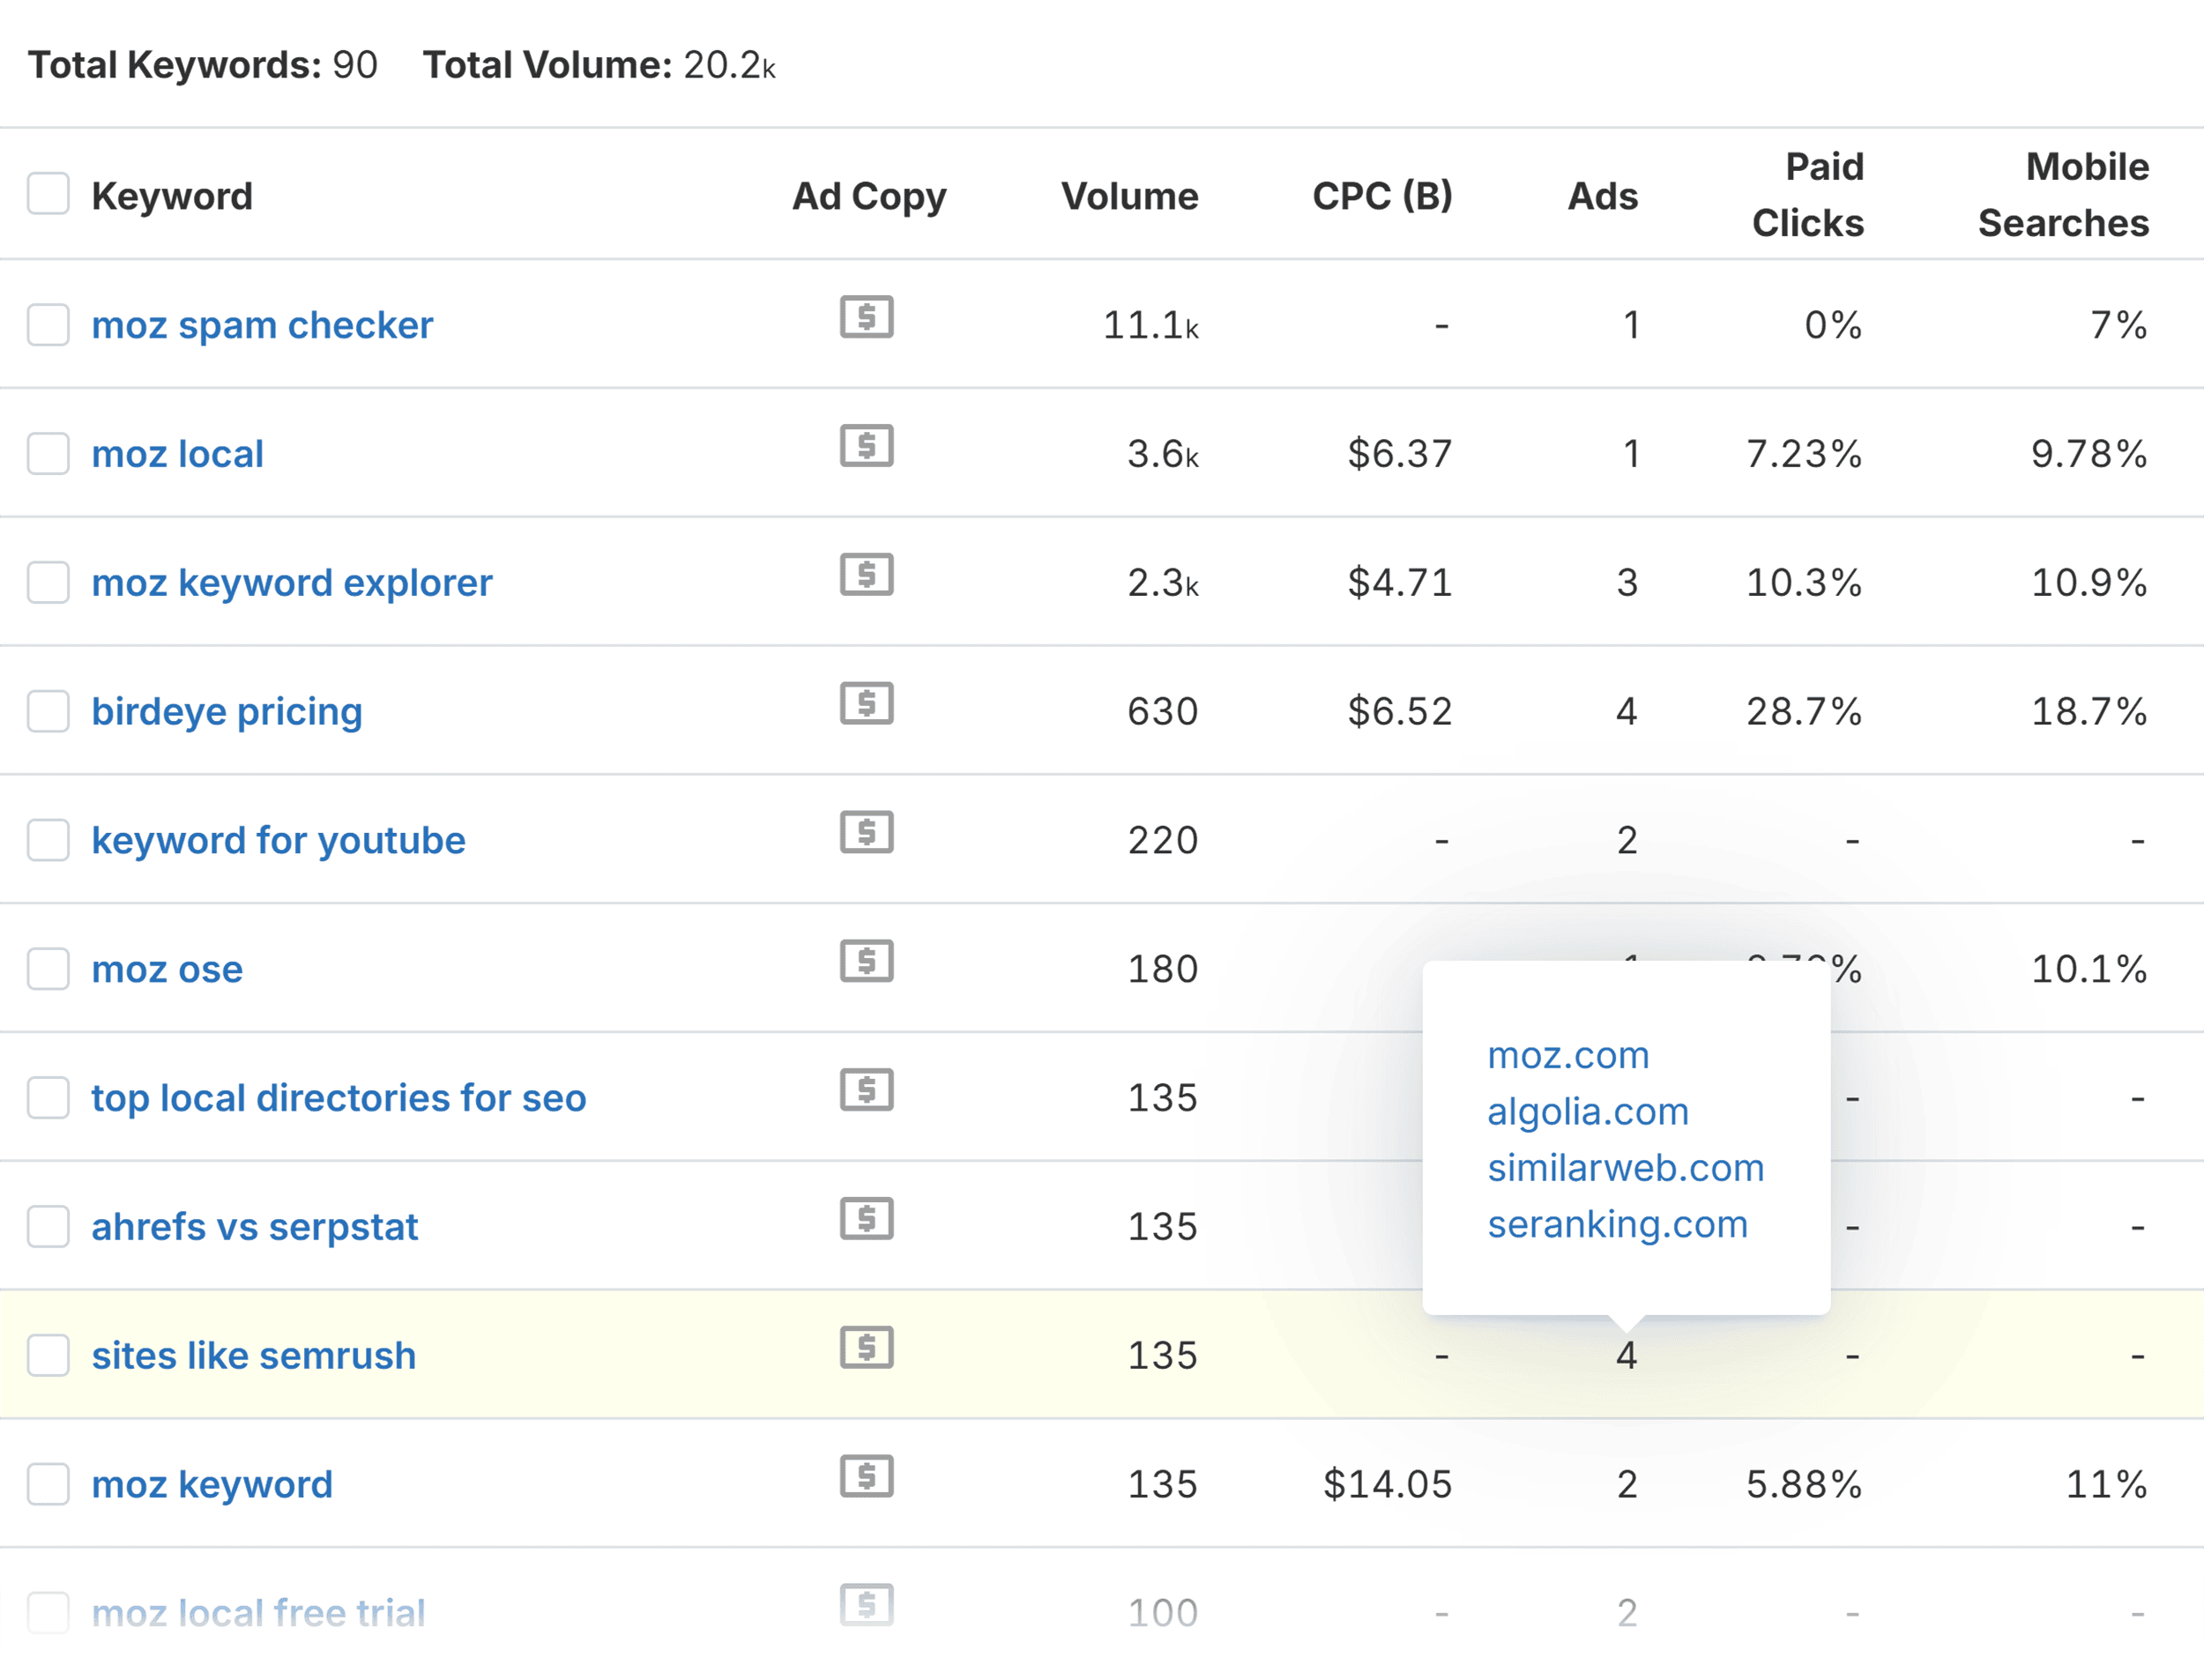Sort by the Paid Clicks column header

pyautogui.click(x=1808, y=195)
